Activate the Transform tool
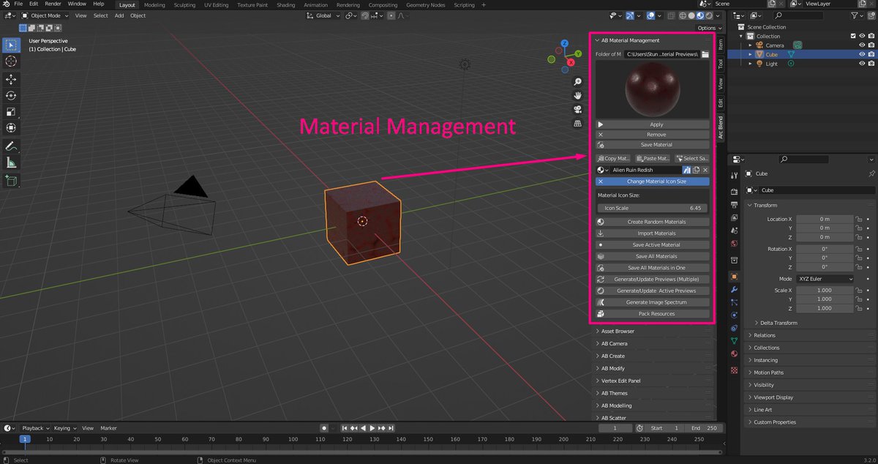The height and width of the screenshot is (464, 878). pos(12,128)
